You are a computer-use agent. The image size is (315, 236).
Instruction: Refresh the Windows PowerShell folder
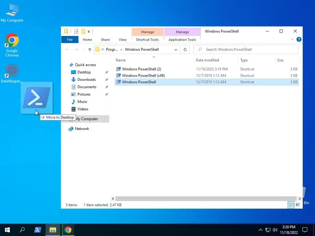(185, 49)
